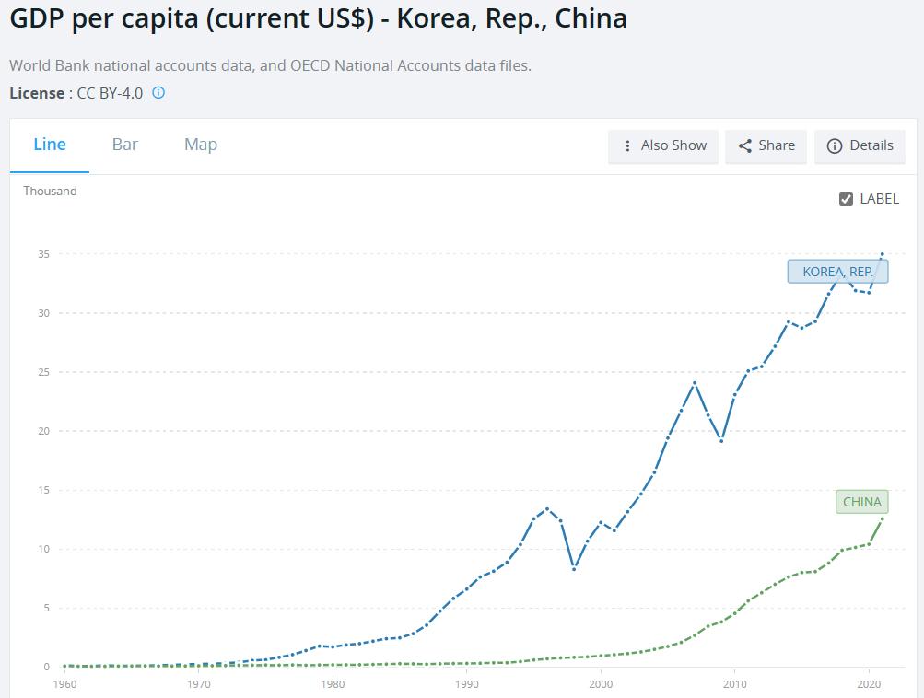Click the license info icon
Viewport: 924px width, 698px height.
(158, 93)
